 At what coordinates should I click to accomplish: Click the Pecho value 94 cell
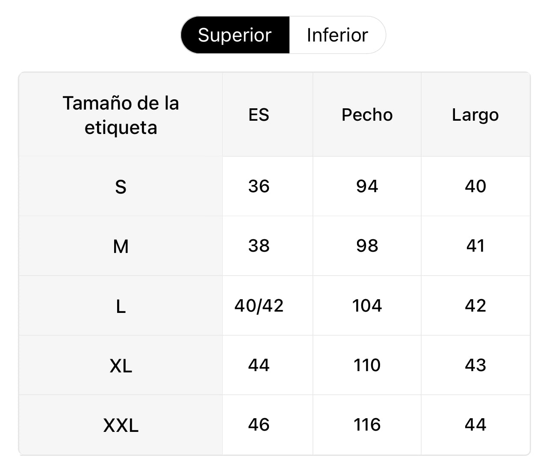point(367,186)
